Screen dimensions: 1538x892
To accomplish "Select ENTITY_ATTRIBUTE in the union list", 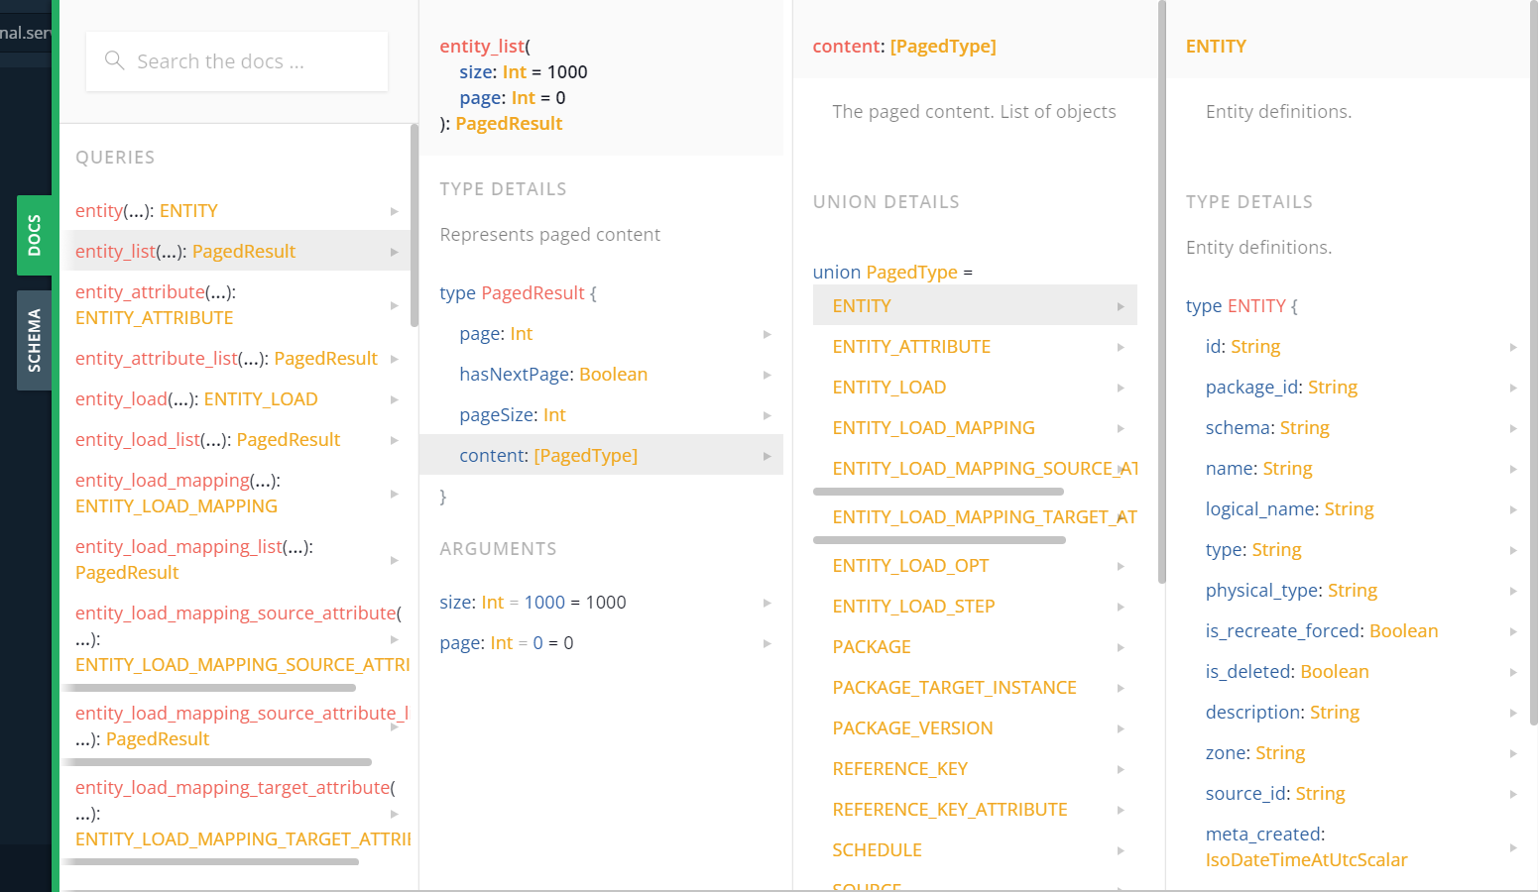I will click(911, 347).
